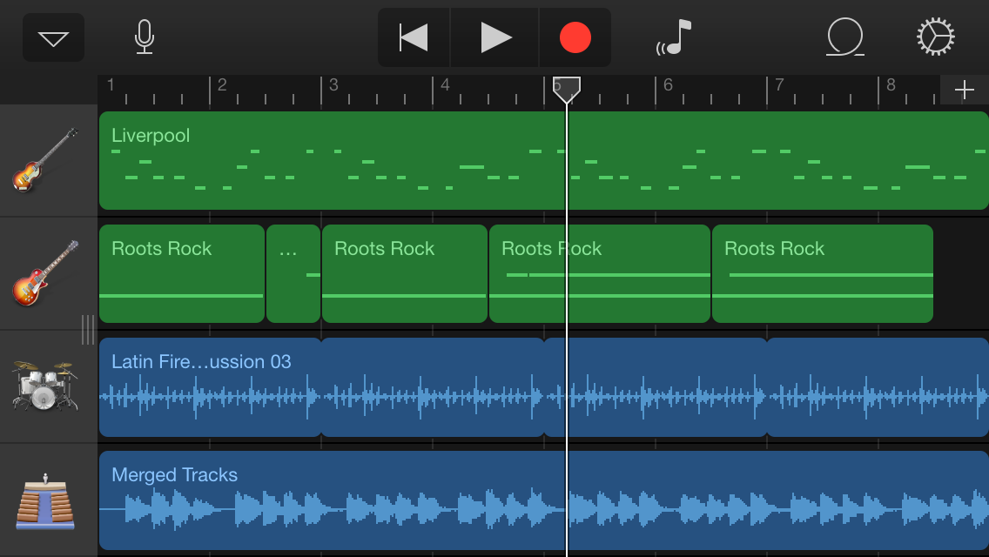This screenshot has width=989, height=557.
Task: Go to the beginning of the song
Action: (x=414, y=37)
